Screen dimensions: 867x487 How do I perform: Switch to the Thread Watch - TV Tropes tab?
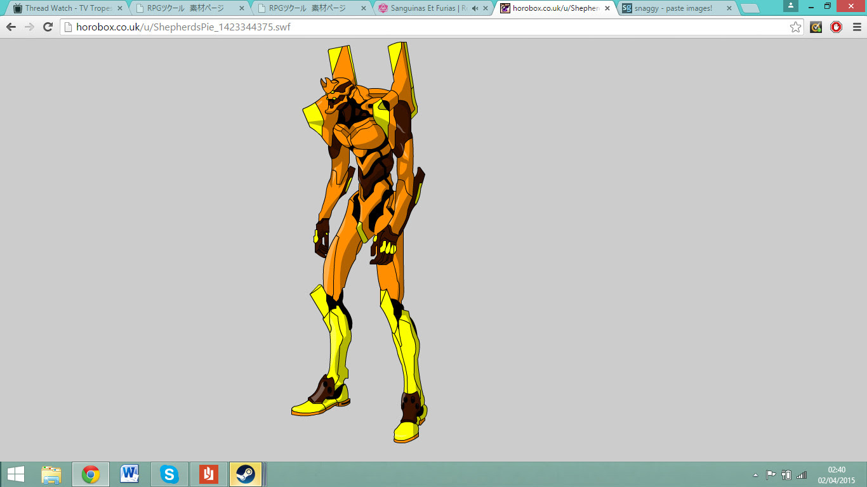[67, 8]
